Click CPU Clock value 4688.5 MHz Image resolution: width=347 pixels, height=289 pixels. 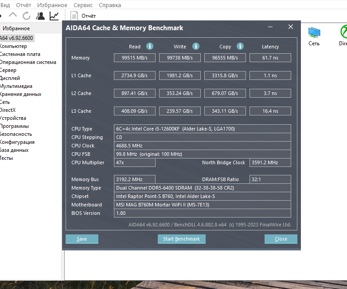tap(202, 146)
